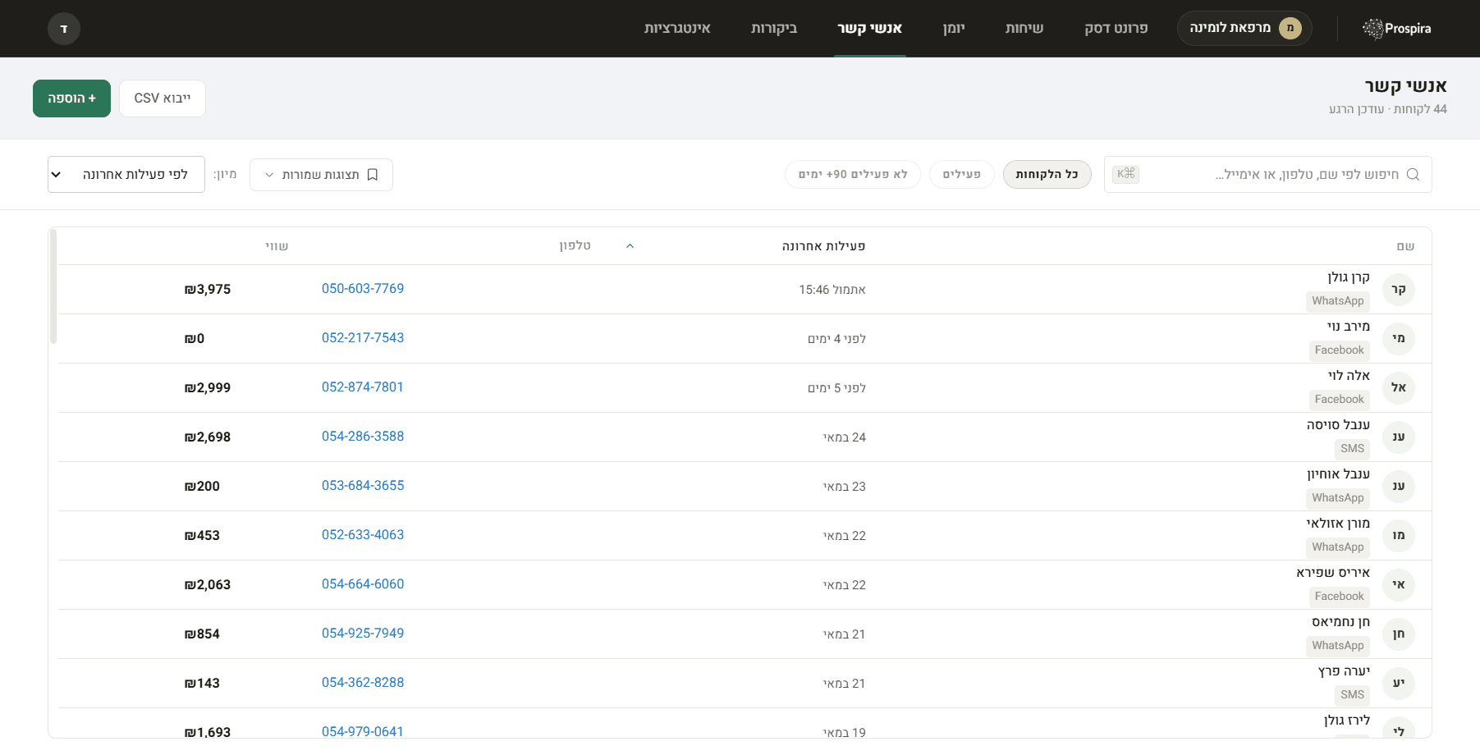Call phone link 050-603-7769

coord(363,289)
